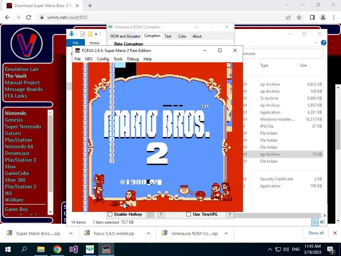Open the Chrome profile icon

coord(323,17)
